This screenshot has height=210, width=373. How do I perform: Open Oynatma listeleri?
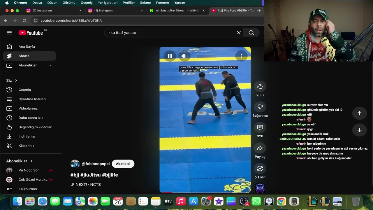29,99
